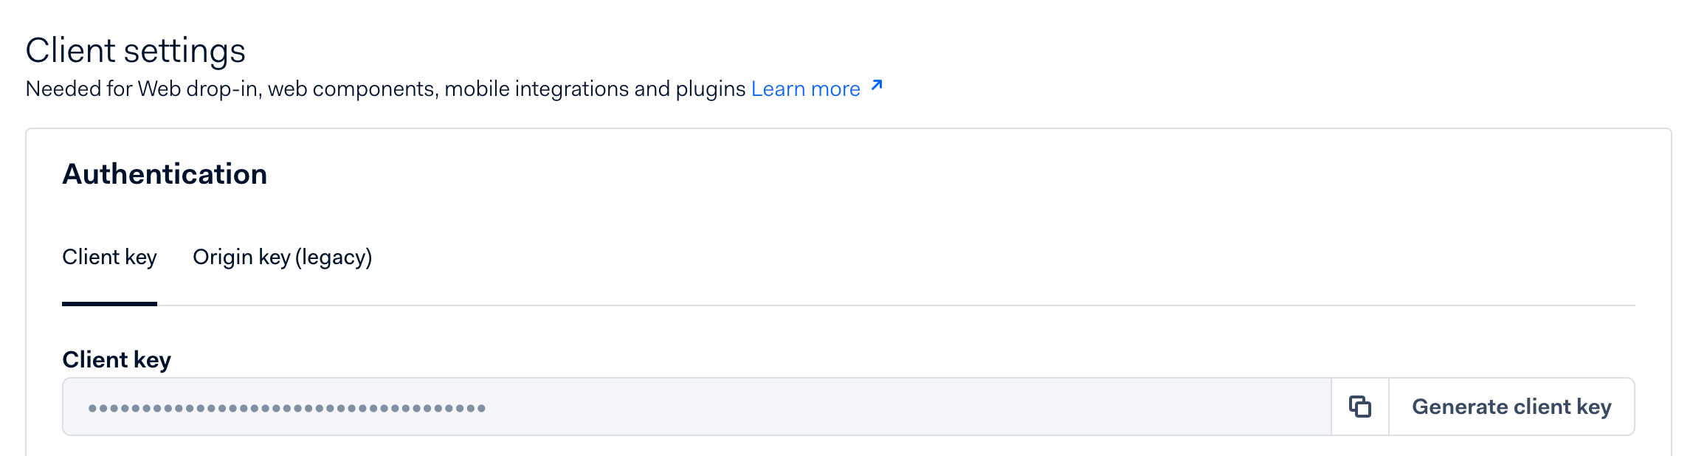Click inside the masked client key field
This screenshot has height=456, width=1693.
664,407
